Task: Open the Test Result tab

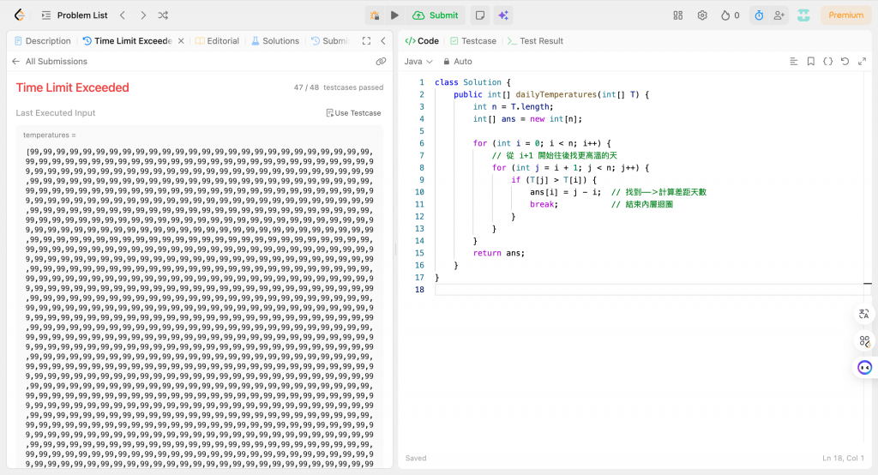Action: pos(535,41)
